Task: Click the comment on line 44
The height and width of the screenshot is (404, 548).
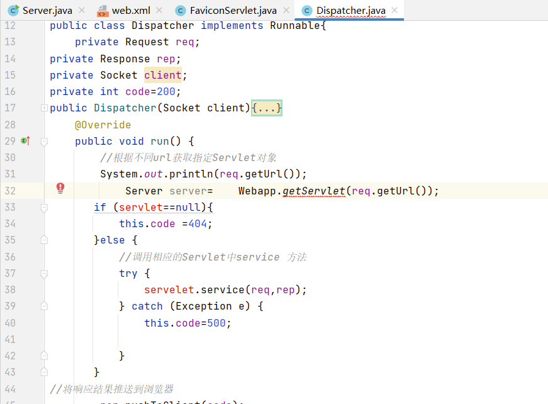Action: pos(112,389)
